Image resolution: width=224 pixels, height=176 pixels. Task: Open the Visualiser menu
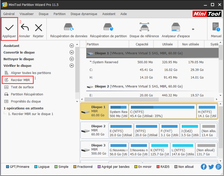(27, 14)
